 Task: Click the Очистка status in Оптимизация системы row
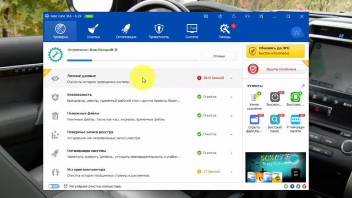click(x=207, y=153)
